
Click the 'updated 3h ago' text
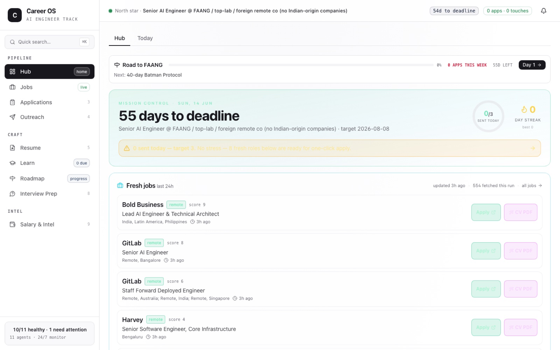449,186
